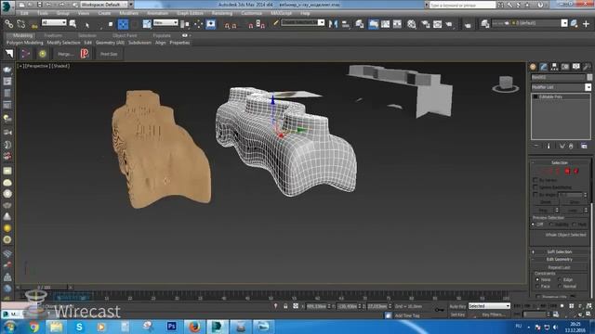The image size is (595, 334).
Task: Click the Align tool icon
Action: pos(345,24)
